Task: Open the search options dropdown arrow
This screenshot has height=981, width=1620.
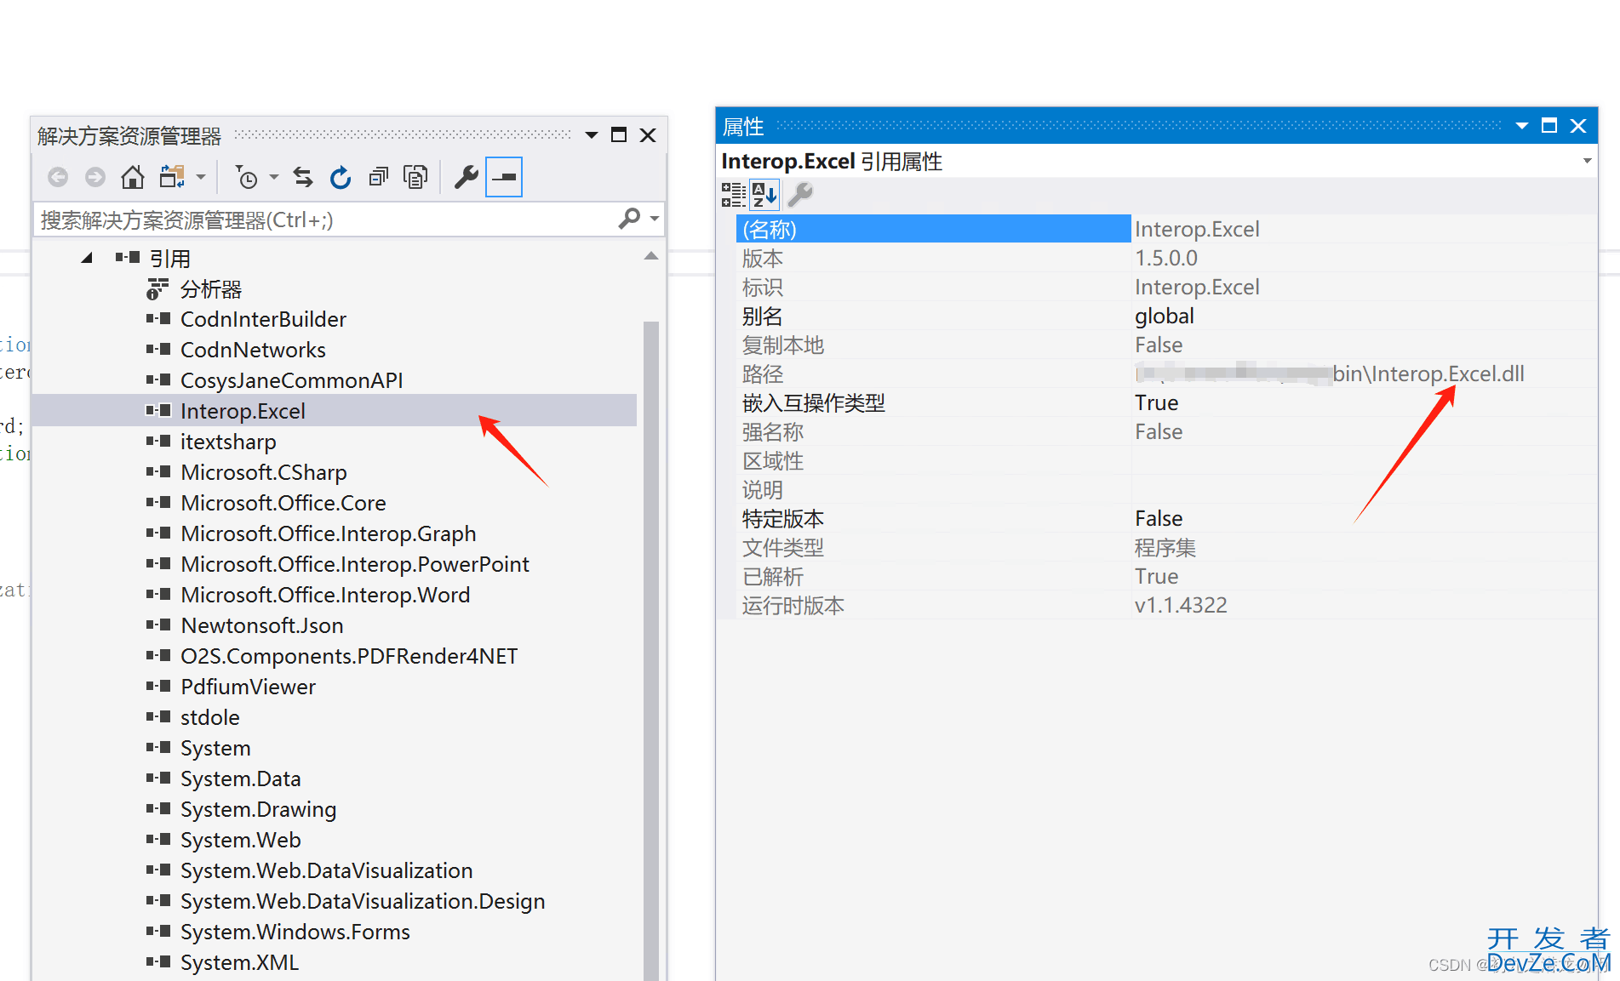Action: pos(655,220)
